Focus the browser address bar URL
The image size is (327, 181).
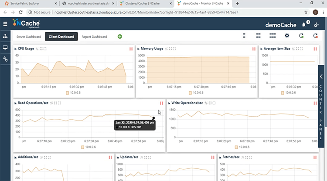[x=146, y=12]
